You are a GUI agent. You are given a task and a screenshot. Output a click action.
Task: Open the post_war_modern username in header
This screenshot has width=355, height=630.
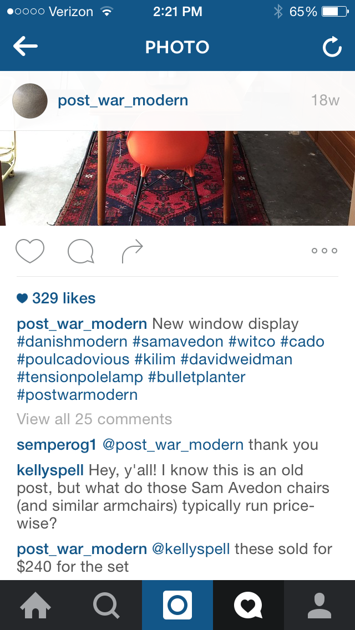coord(123,100)
